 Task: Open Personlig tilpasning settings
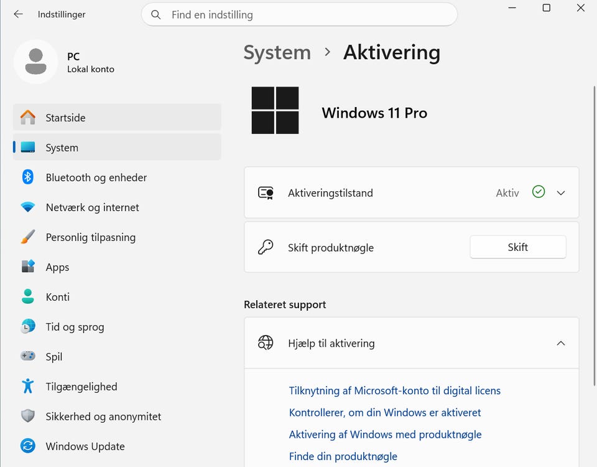pos(117,237)
